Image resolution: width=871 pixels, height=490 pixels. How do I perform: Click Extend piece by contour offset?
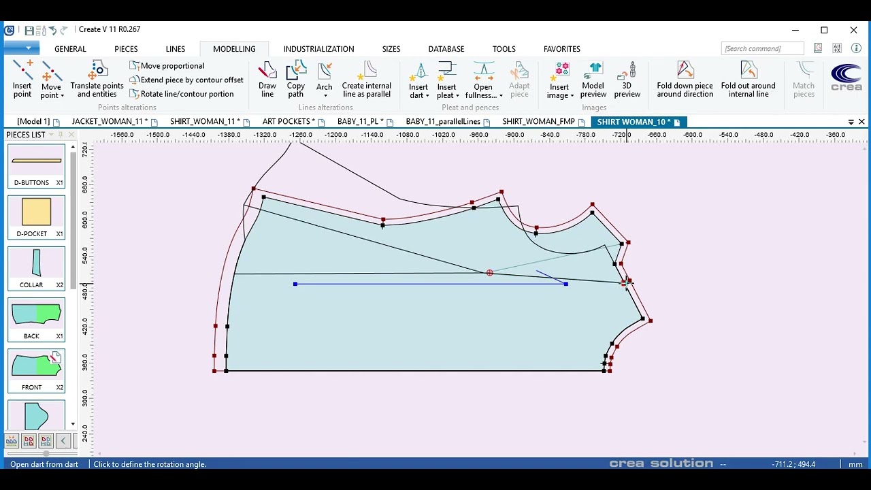186,80
